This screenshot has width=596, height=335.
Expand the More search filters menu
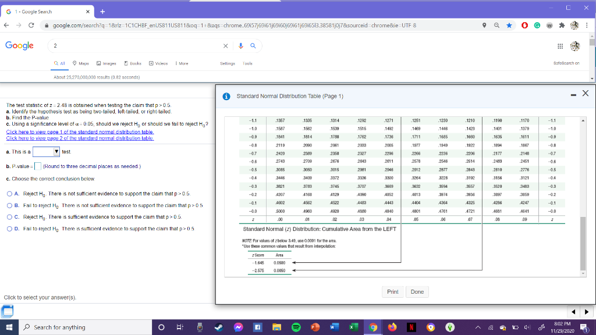tap(182, 63)
